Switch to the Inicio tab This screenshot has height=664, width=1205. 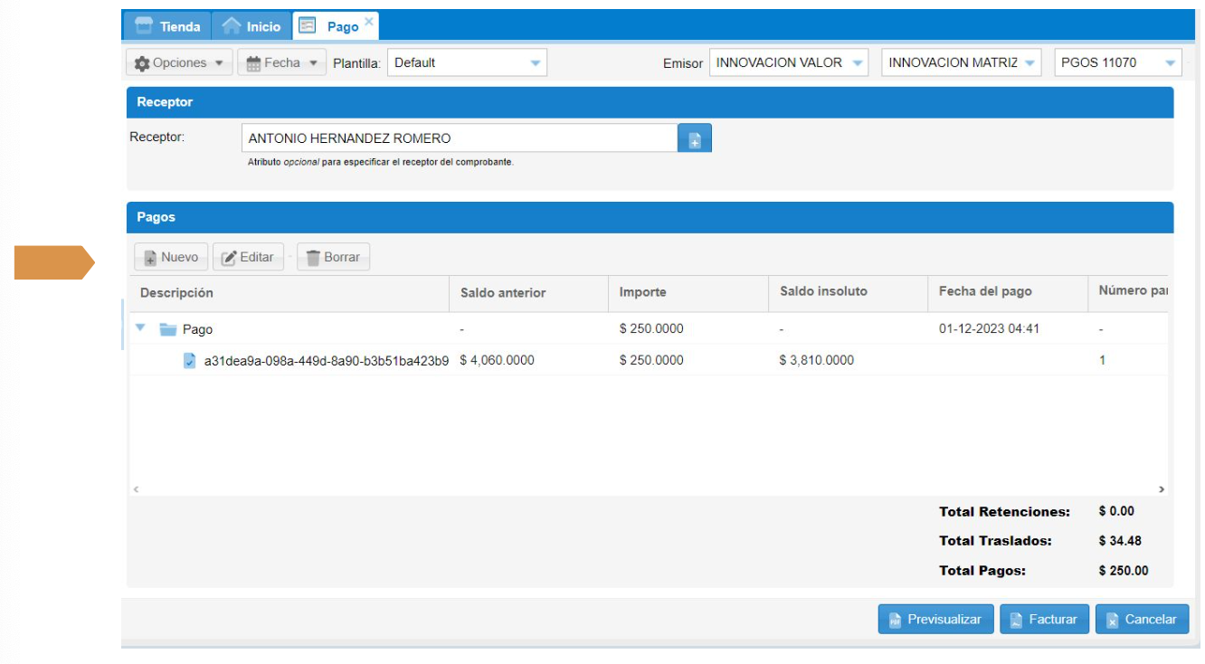point(252,26)
